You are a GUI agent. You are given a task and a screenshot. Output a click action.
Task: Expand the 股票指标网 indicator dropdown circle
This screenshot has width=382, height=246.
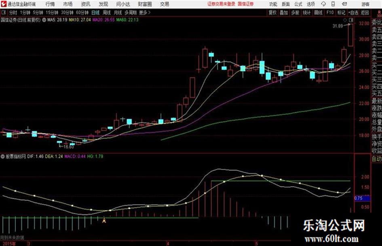(x=3, y=156)
